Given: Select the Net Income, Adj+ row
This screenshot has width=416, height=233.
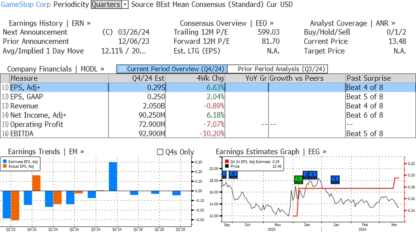Looking at the screenshot, I should click(x=208, y=115).
